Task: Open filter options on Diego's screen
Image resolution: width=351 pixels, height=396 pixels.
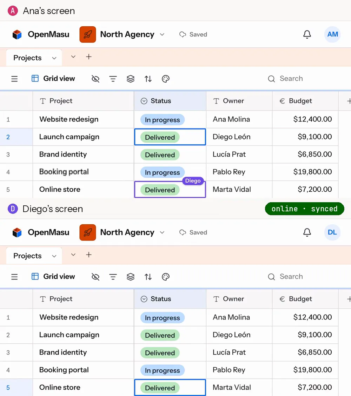Action: point(113,277)
